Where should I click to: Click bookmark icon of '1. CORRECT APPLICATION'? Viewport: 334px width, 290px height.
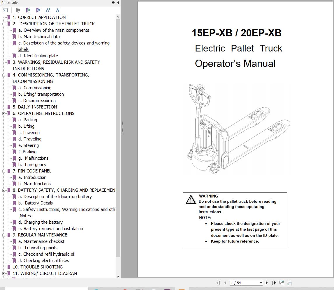coord(9,17)
